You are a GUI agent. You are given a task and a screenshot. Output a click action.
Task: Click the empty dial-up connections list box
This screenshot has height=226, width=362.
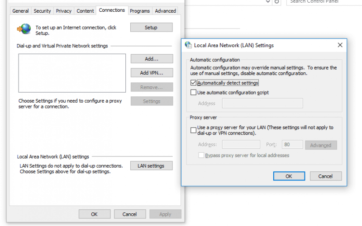(x=72, y=73)
